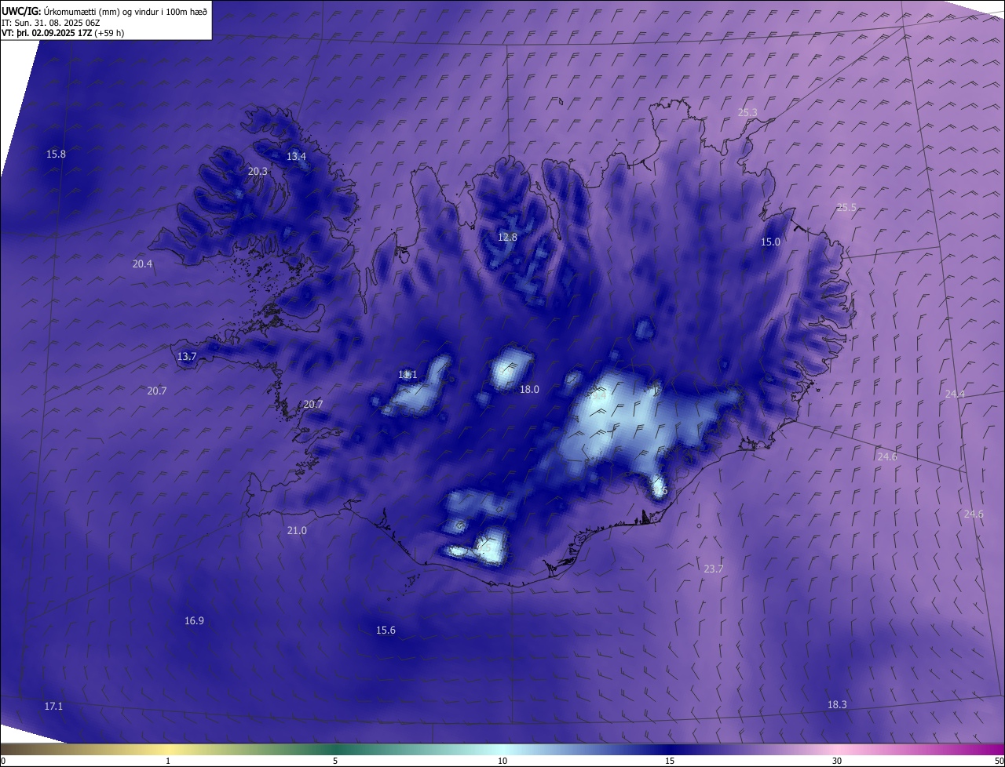
Task: Click the 17.1 value label
Action: point(53,707)
